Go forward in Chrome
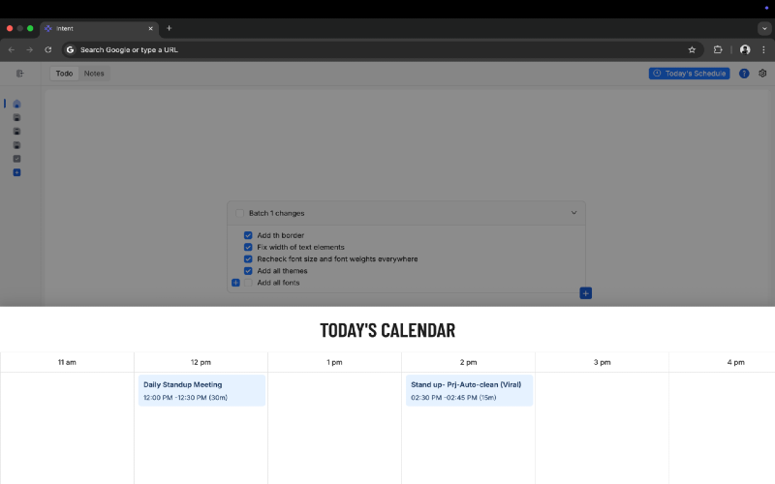This screenshot has height=484, width=775. click(30, 50)
